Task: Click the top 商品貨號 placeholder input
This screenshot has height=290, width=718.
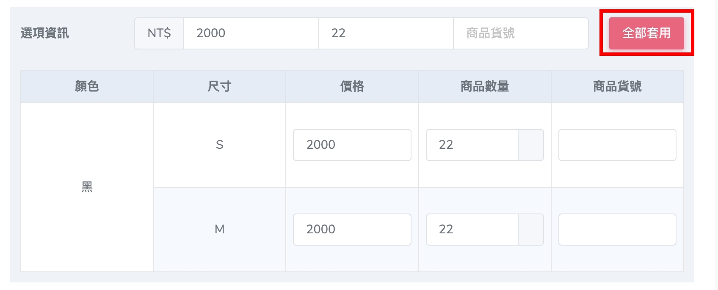Action: (520, 33)
